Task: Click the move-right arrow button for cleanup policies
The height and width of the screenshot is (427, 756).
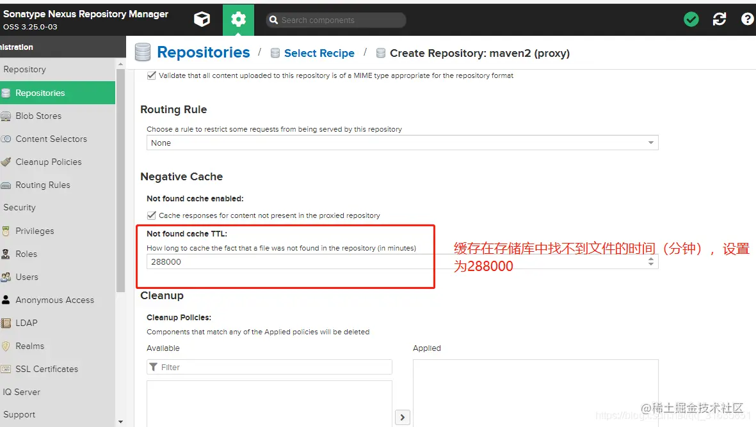Action: click(x=403, y=417)
